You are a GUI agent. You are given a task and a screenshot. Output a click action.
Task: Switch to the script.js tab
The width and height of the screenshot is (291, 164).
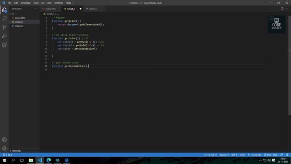click(x=71, y=9)
